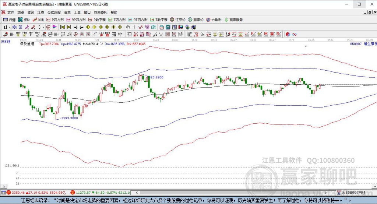Open the T数字表 time number table
The height and width of the screenshot is (204, 377).
click(159, 20)
